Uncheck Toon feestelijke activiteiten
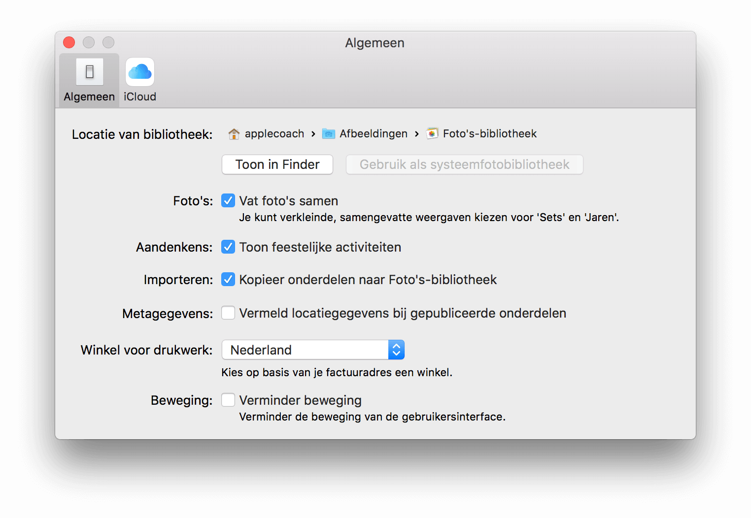Screen dimensions: 751x518 pos(228,247)
